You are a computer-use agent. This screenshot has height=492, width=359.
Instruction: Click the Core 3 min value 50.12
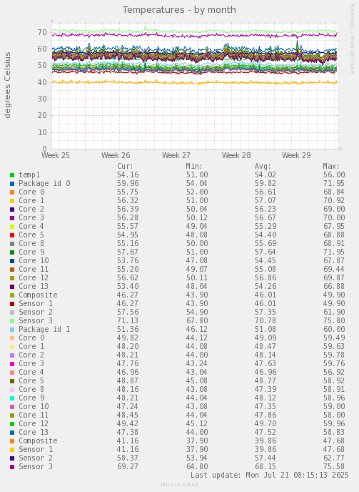(197, 218)
